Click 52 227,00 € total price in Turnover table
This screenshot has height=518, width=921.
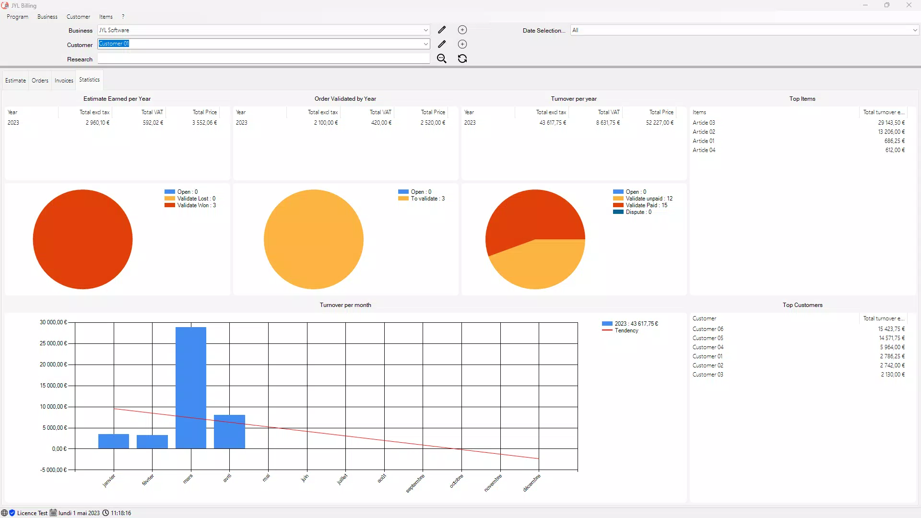[x=660, y=123]
